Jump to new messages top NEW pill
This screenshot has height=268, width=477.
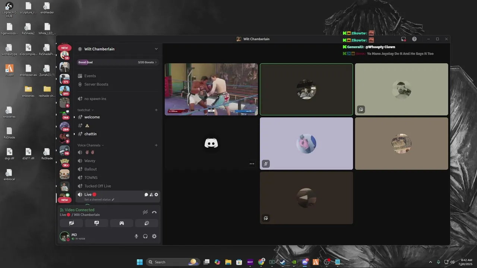[64, 48]
